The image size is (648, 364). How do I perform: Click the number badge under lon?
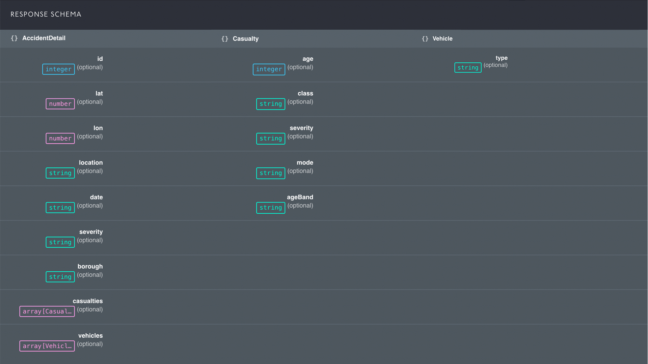coord(60,139)
